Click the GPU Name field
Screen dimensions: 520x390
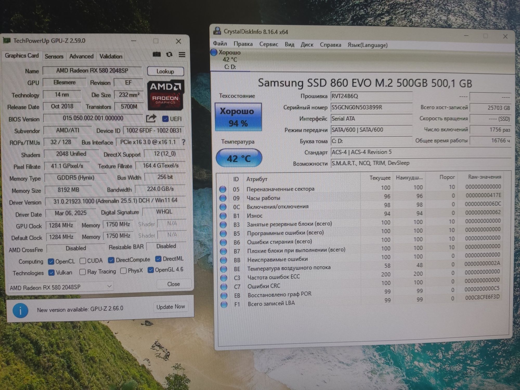(x=92, y=70)
